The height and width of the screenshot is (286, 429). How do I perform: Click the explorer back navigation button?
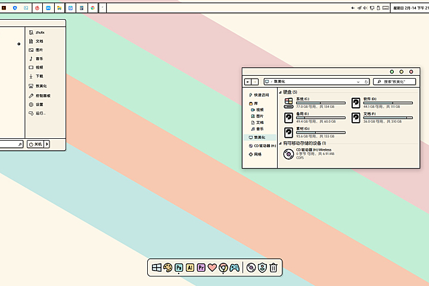(x=248, y=81)
